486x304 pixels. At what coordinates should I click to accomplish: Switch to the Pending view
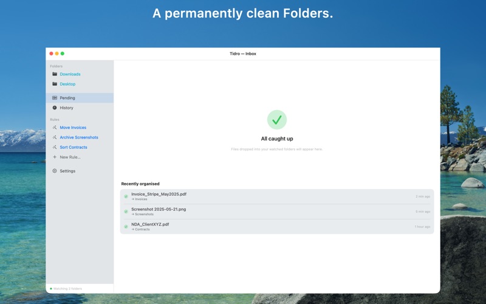(x=80, y=98)
